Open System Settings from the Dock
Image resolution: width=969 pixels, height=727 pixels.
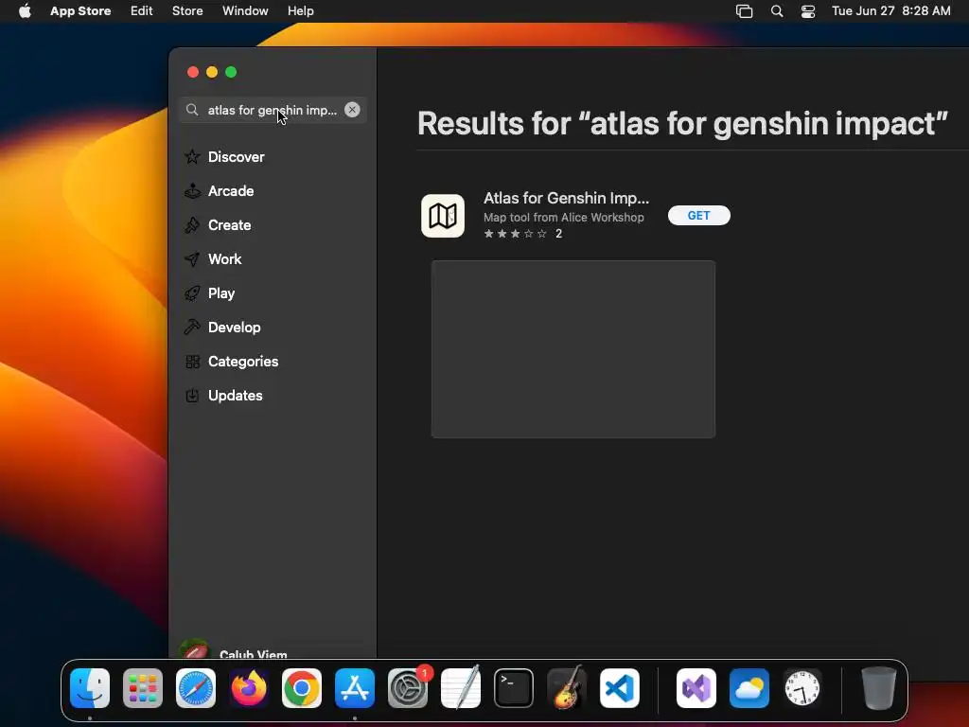408,688
